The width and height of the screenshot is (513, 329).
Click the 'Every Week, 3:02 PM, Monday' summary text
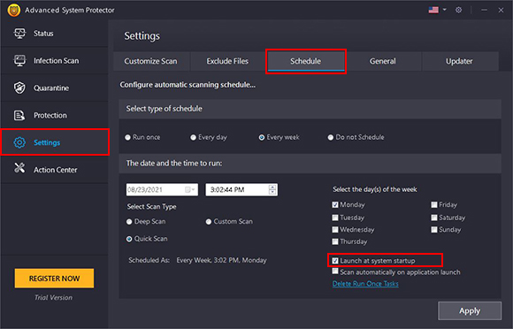221,260
